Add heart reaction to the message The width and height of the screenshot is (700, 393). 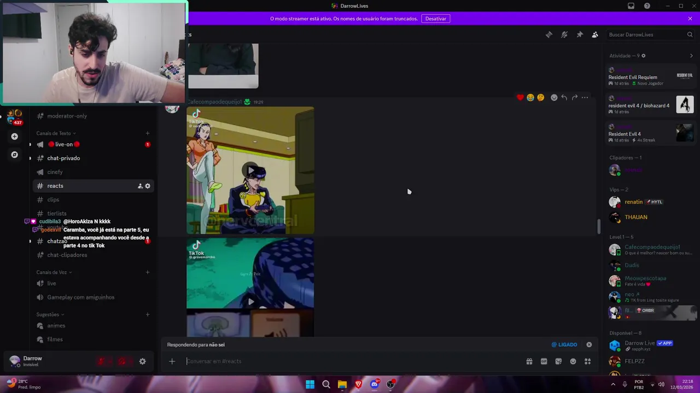[x=520, y=97]
